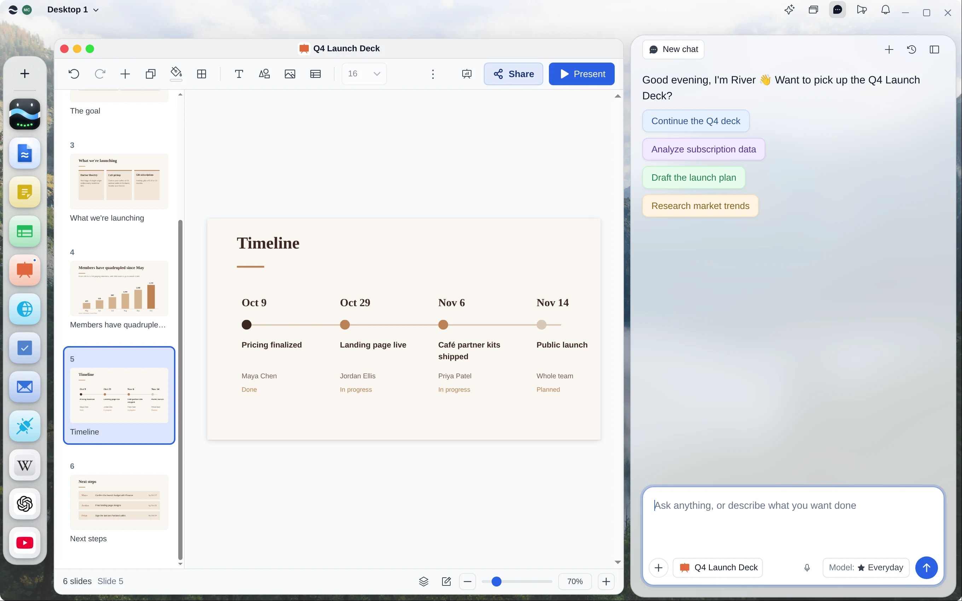Image resolution: width=962 pixels, height=601 pixels.
Task: Click the Share button
Action: 513,74
